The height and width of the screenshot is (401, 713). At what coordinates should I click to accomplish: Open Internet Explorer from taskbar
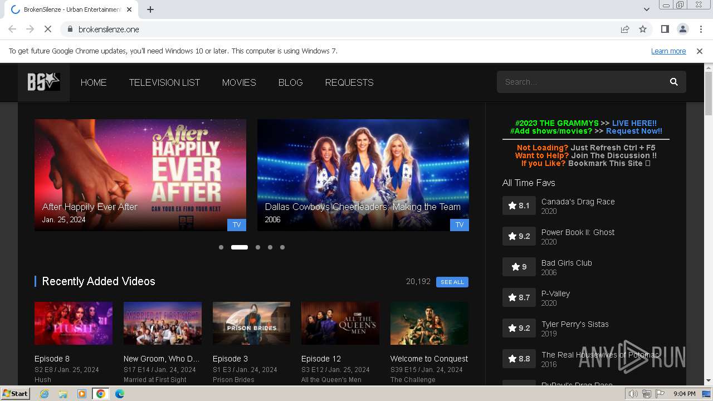click(x=44, y=394)
